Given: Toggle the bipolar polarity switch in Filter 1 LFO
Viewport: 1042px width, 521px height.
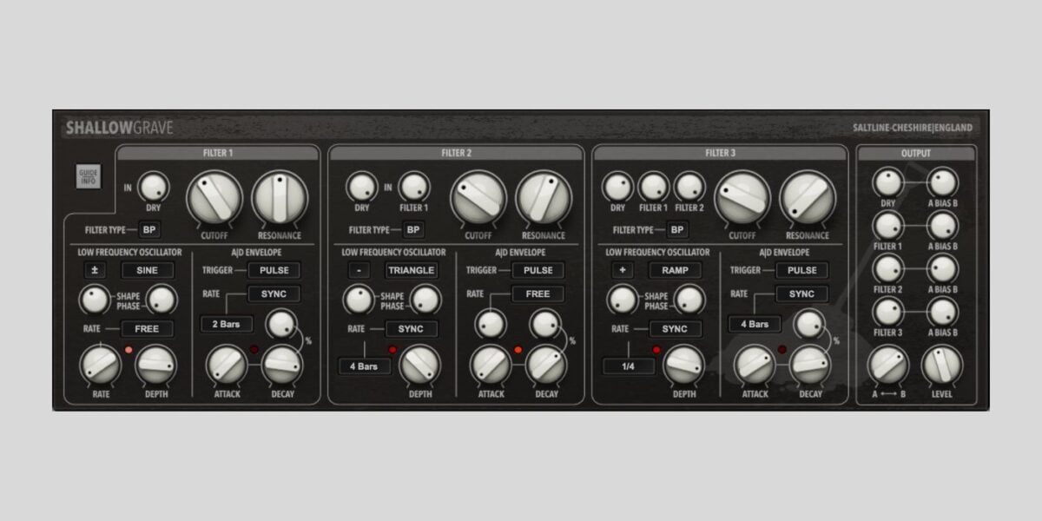Looking at the screenshot, I should [96, 270].
